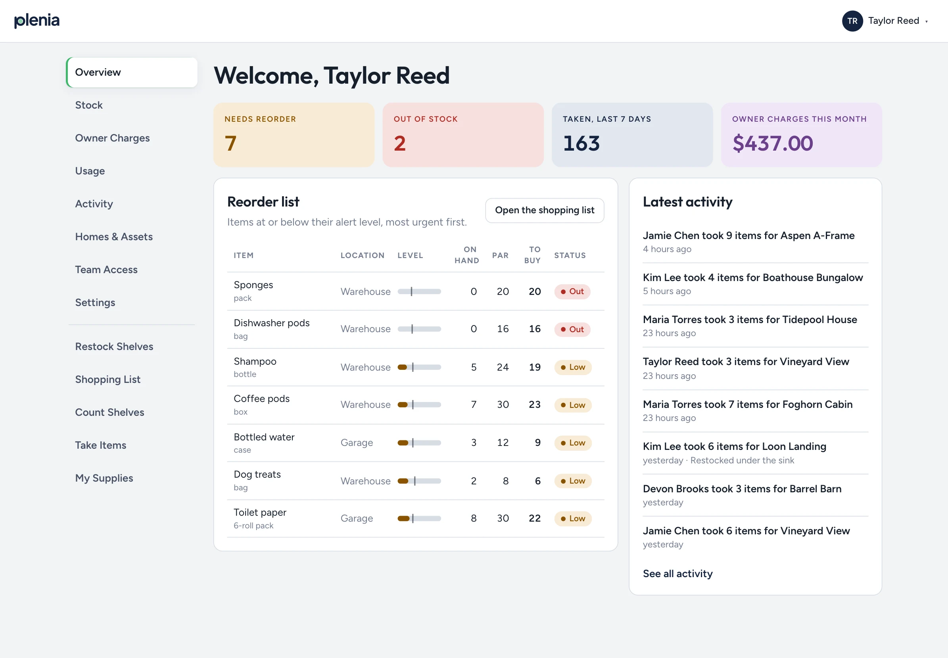Go to Owner Charges
Screen dimensions: 948x658
pyautogui.click(x=112, y=138)
